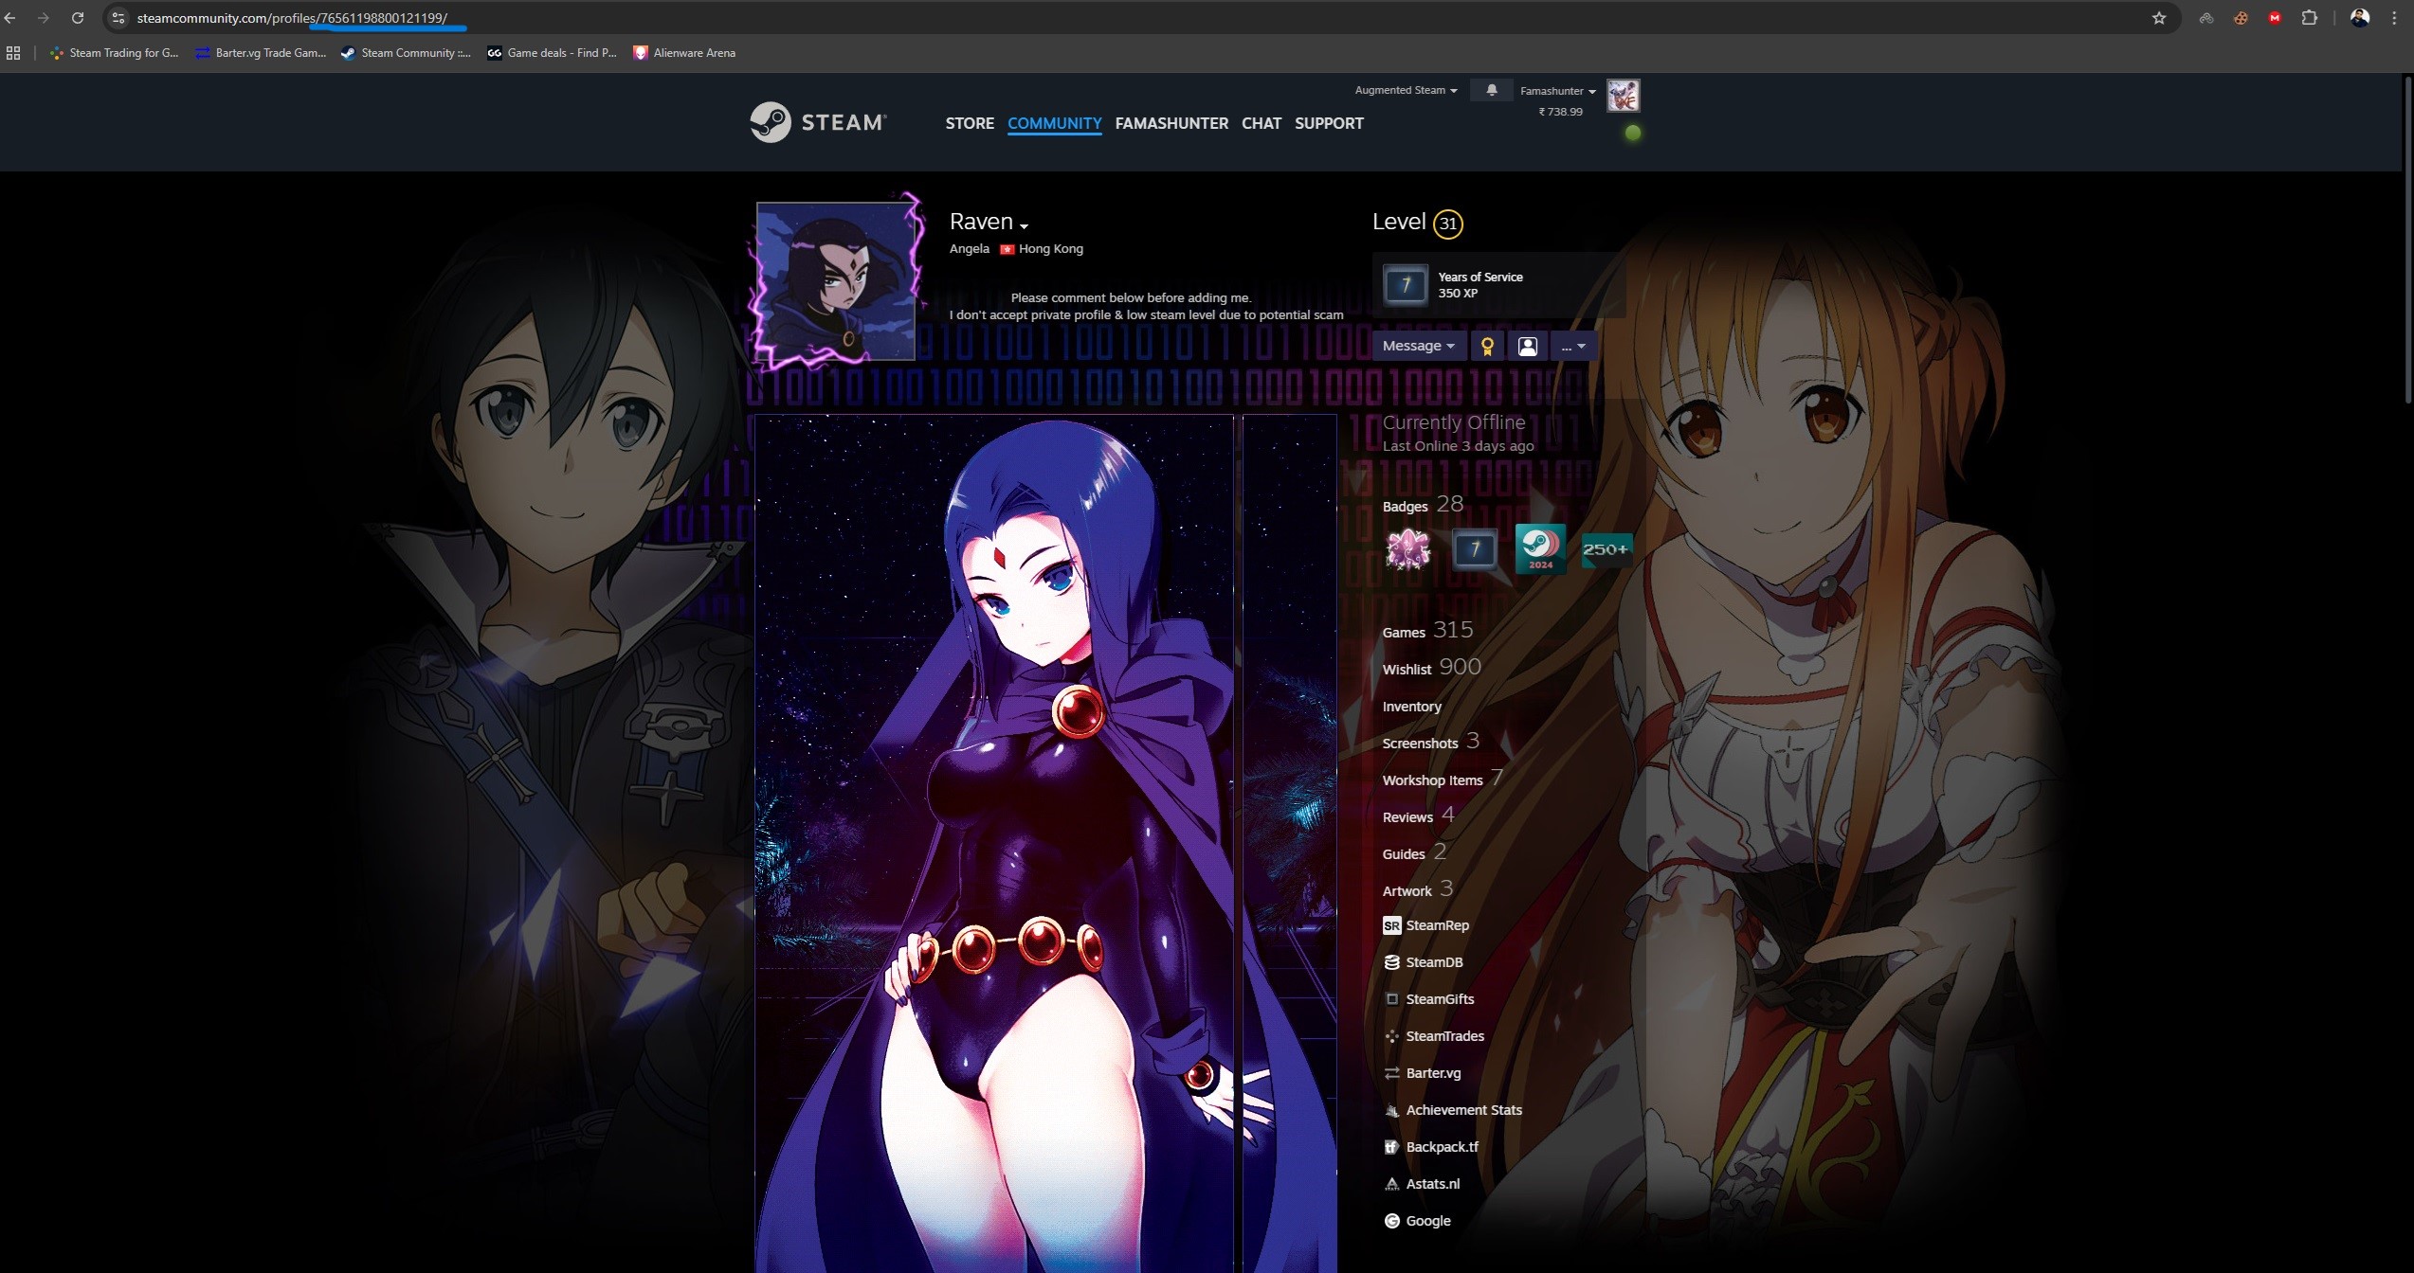
Task: Open the STORE menu
Action: pos(970,123)
